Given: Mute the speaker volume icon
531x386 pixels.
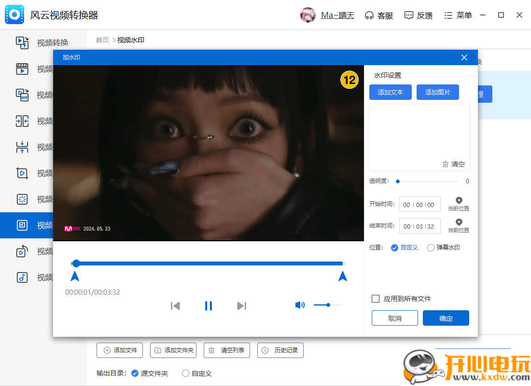Looking at the screenshot, I should coord(300,305).
